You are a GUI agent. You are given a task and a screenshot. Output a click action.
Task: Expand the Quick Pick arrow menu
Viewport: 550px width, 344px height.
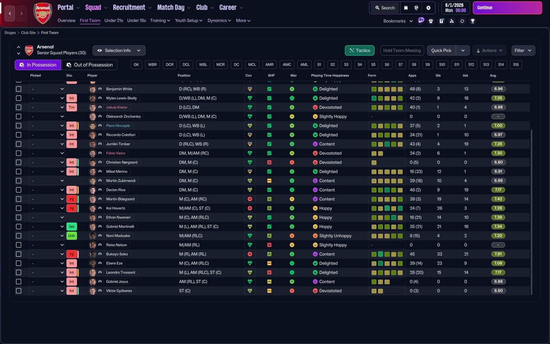pyautogui.click(x=463, y=50)
